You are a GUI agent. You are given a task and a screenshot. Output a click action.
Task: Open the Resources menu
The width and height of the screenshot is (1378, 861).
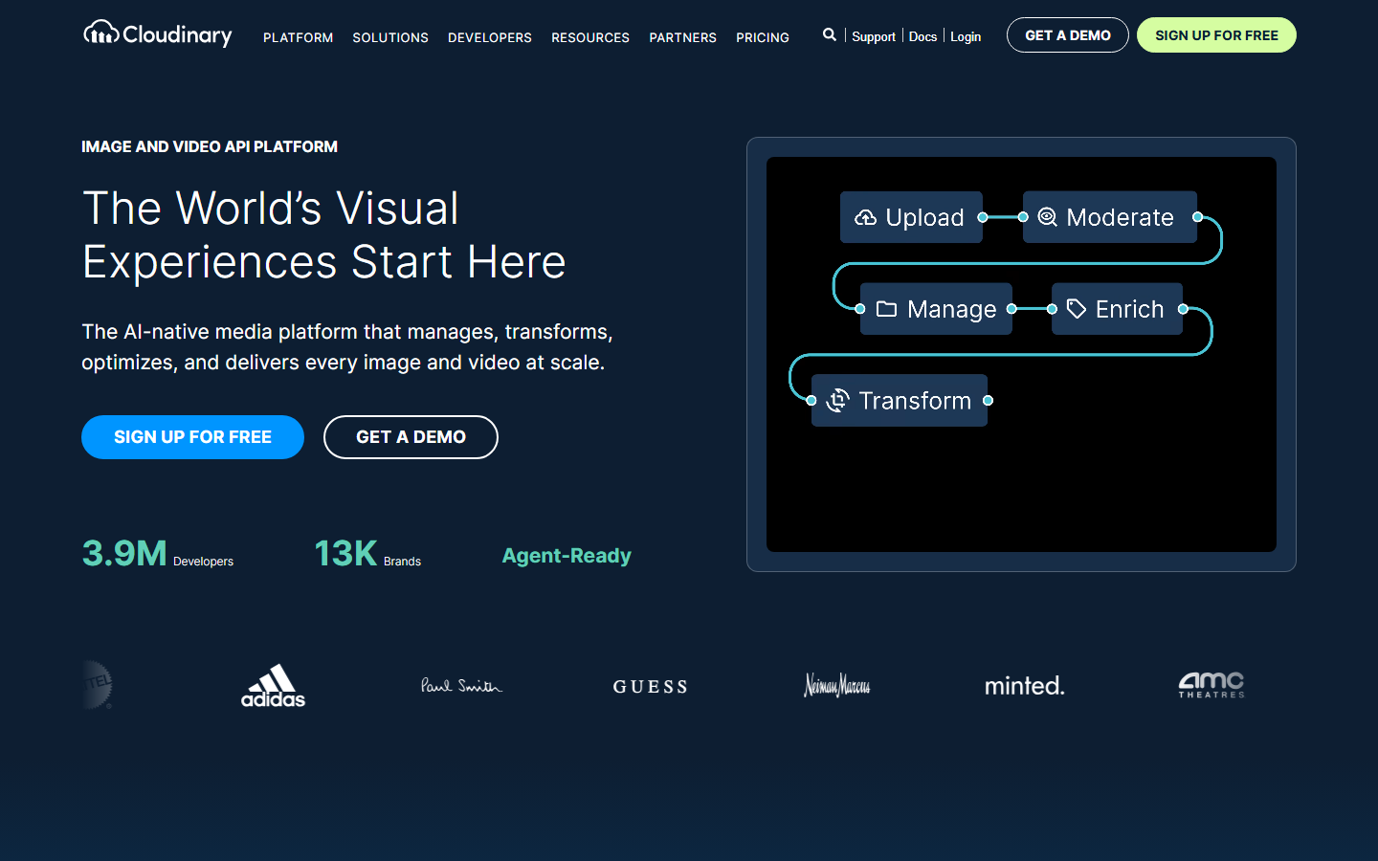(590, 37)
